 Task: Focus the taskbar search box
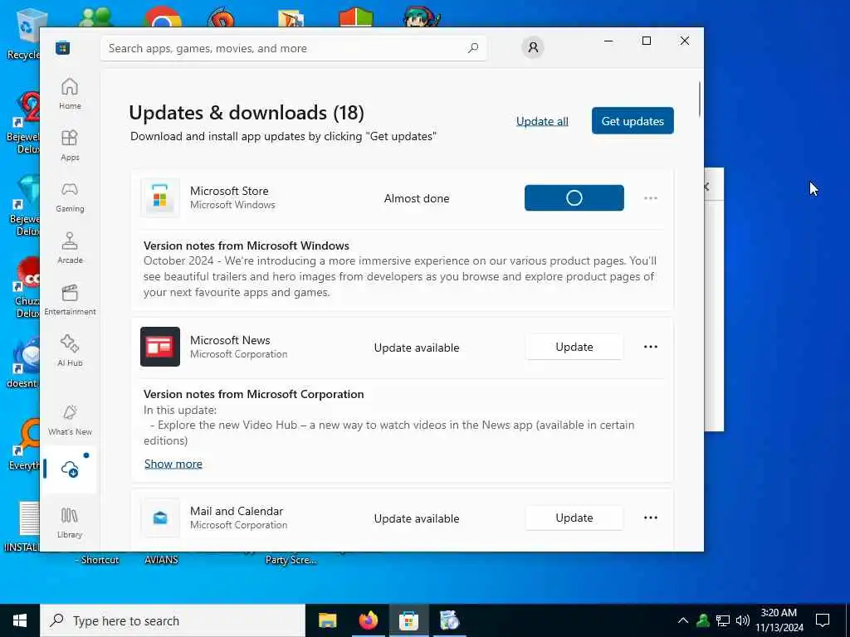click(x=173, y=620)
